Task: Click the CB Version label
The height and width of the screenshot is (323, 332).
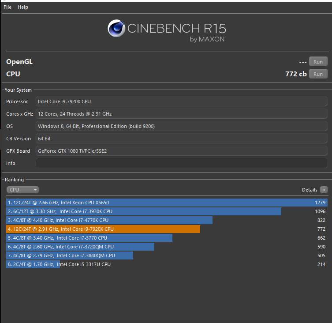Action: coord(19,139)
